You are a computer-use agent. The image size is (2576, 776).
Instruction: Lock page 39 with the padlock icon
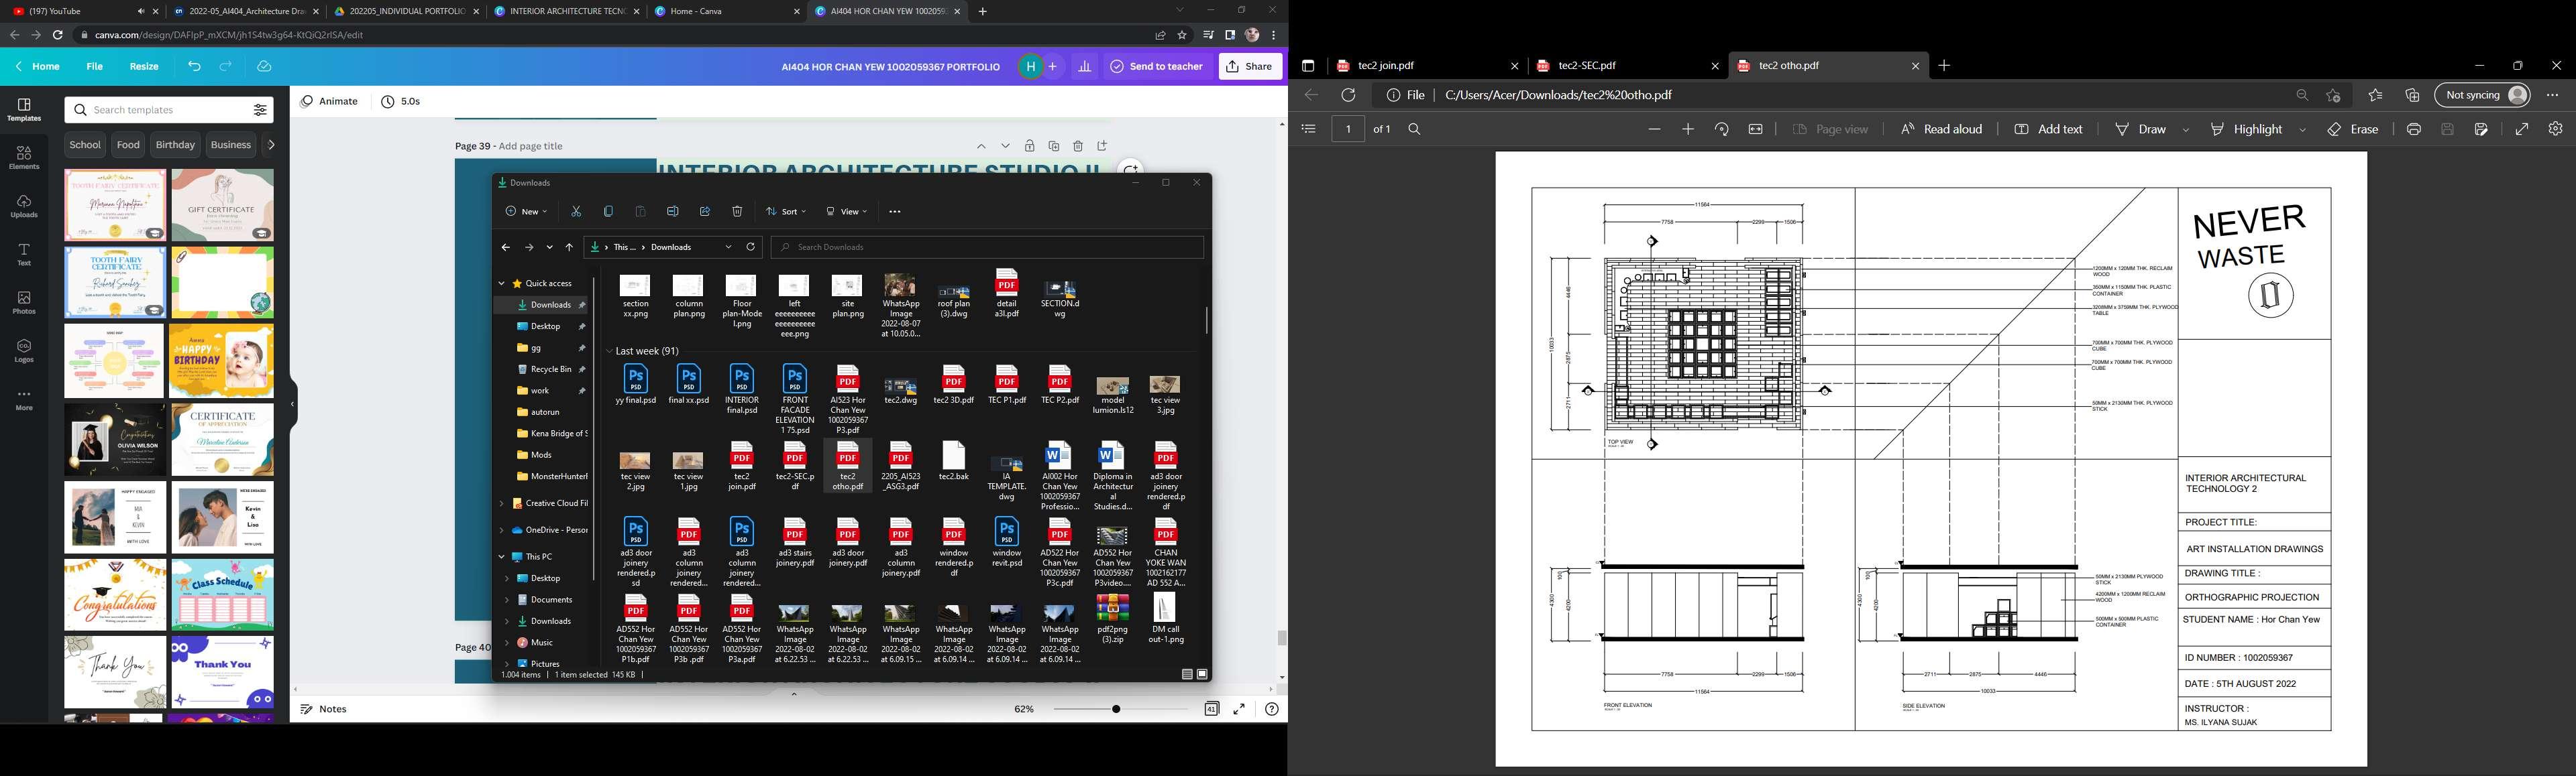coord(1029,146)
